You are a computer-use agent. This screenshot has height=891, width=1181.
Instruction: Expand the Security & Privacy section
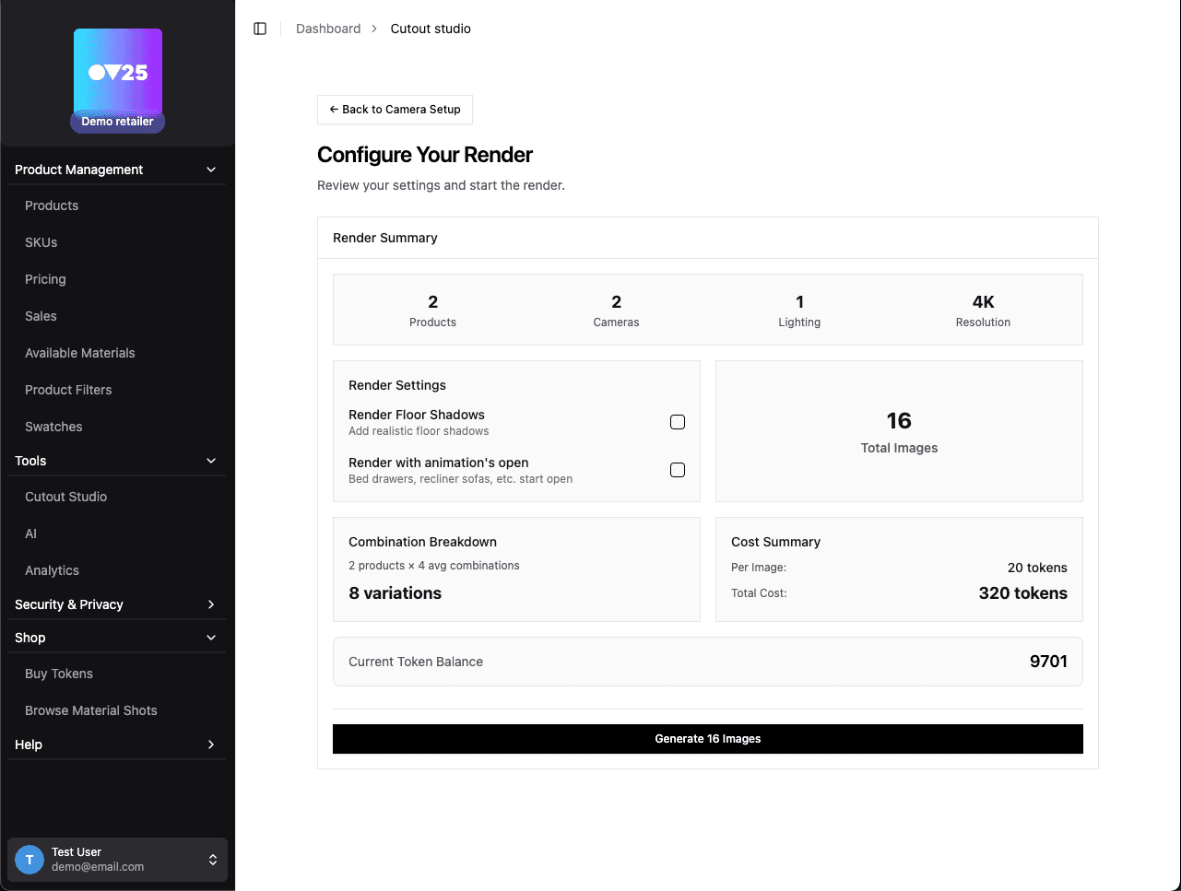point(210,604)
